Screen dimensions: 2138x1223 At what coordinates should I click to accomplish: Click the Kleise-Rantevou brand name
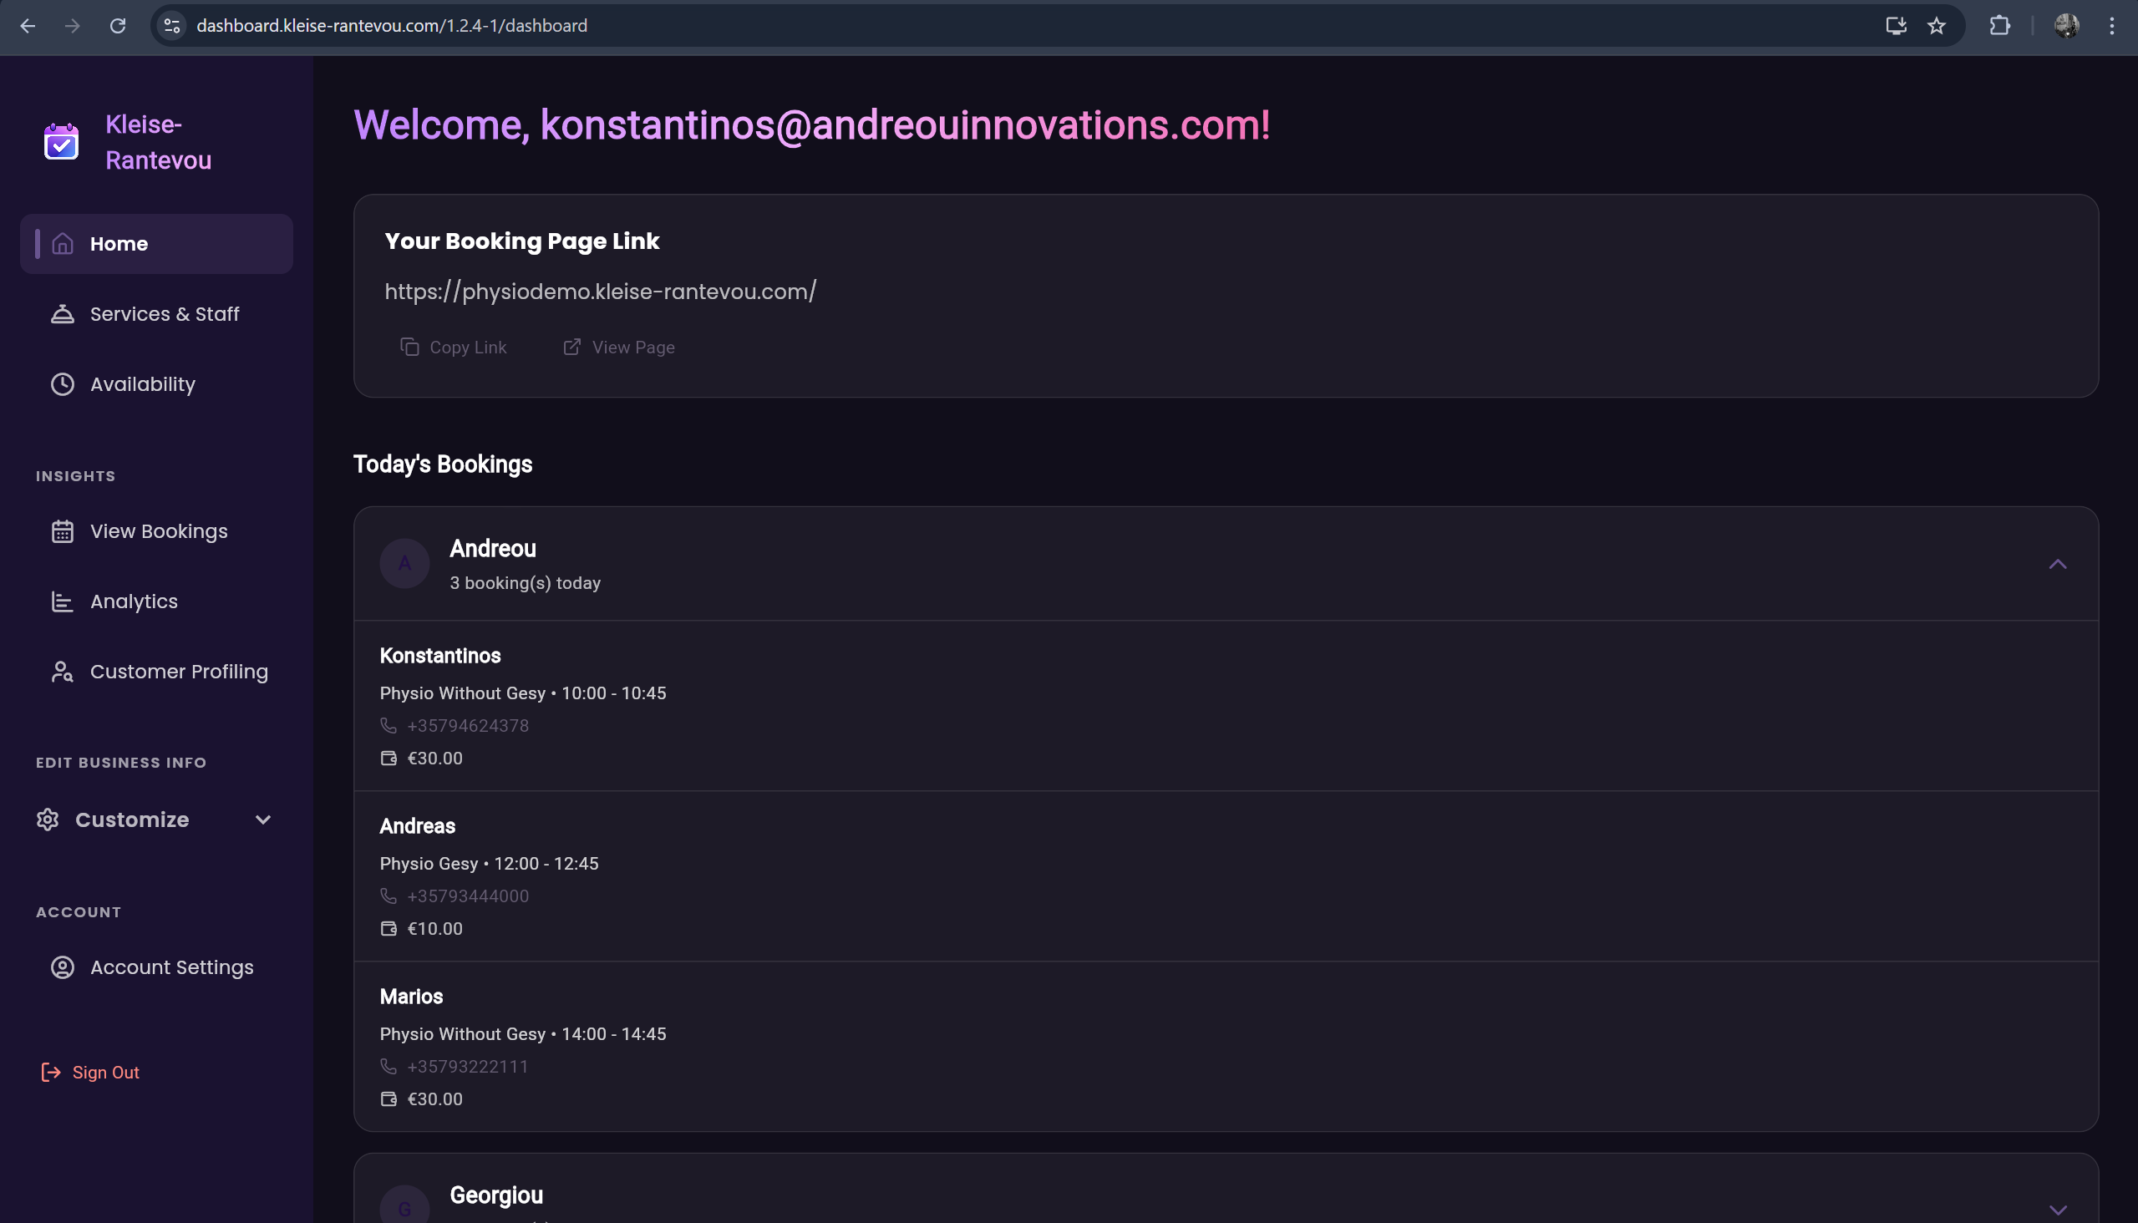(x=159, y=142)
